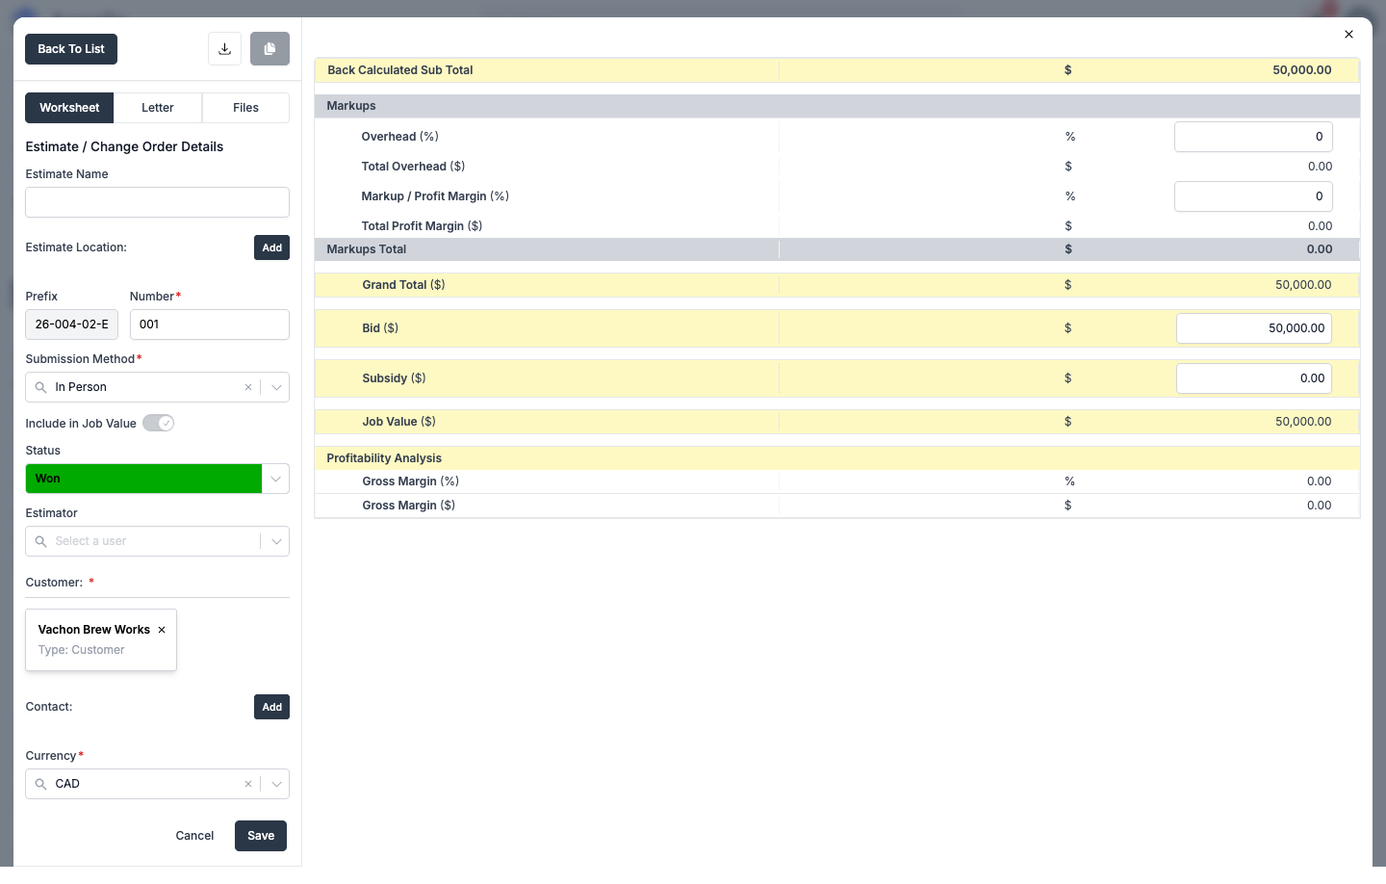Edit the Overhead (%) input

pyautogui.click(x=1253, y=137)
